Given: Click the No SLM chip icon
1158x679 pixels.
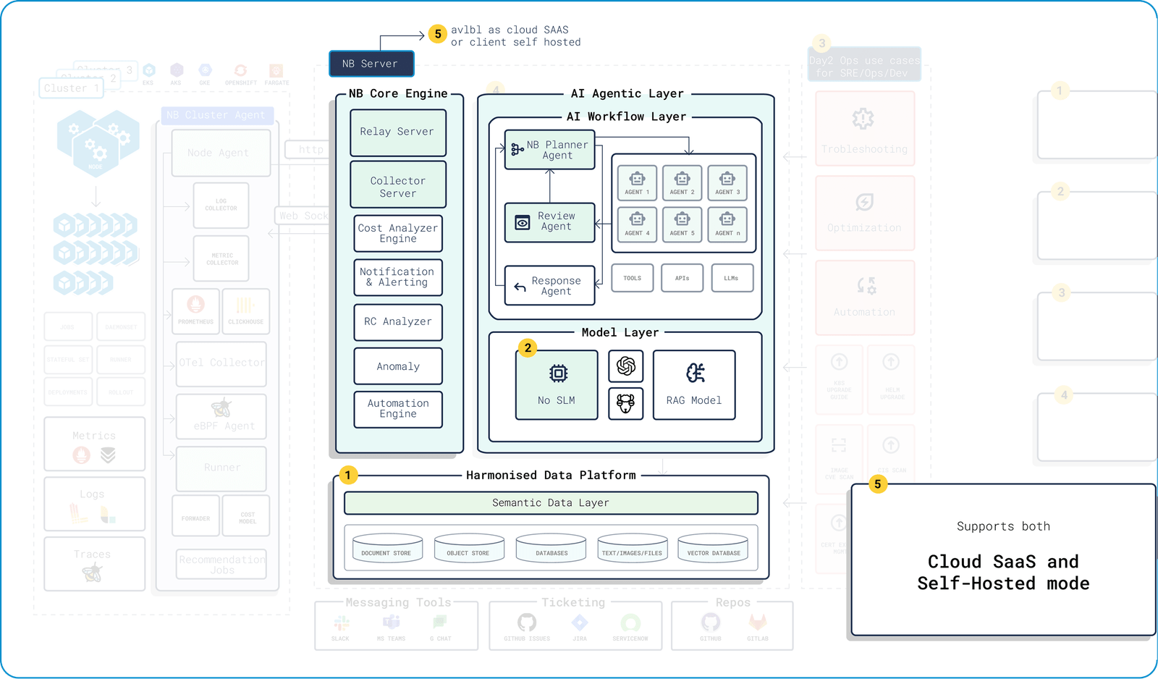Looking at the screenshot, I should click(x=558, y=374).
